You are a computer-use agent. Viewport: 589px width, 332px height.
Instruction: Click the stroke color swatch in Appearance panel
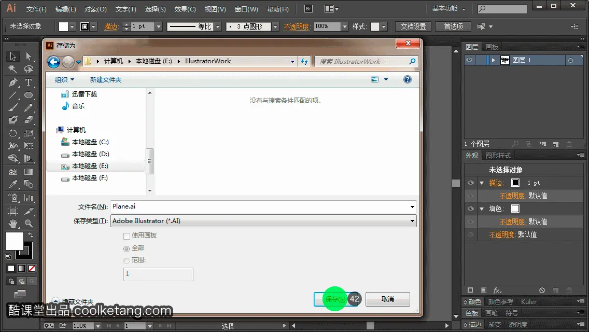(x=515, y=183)
